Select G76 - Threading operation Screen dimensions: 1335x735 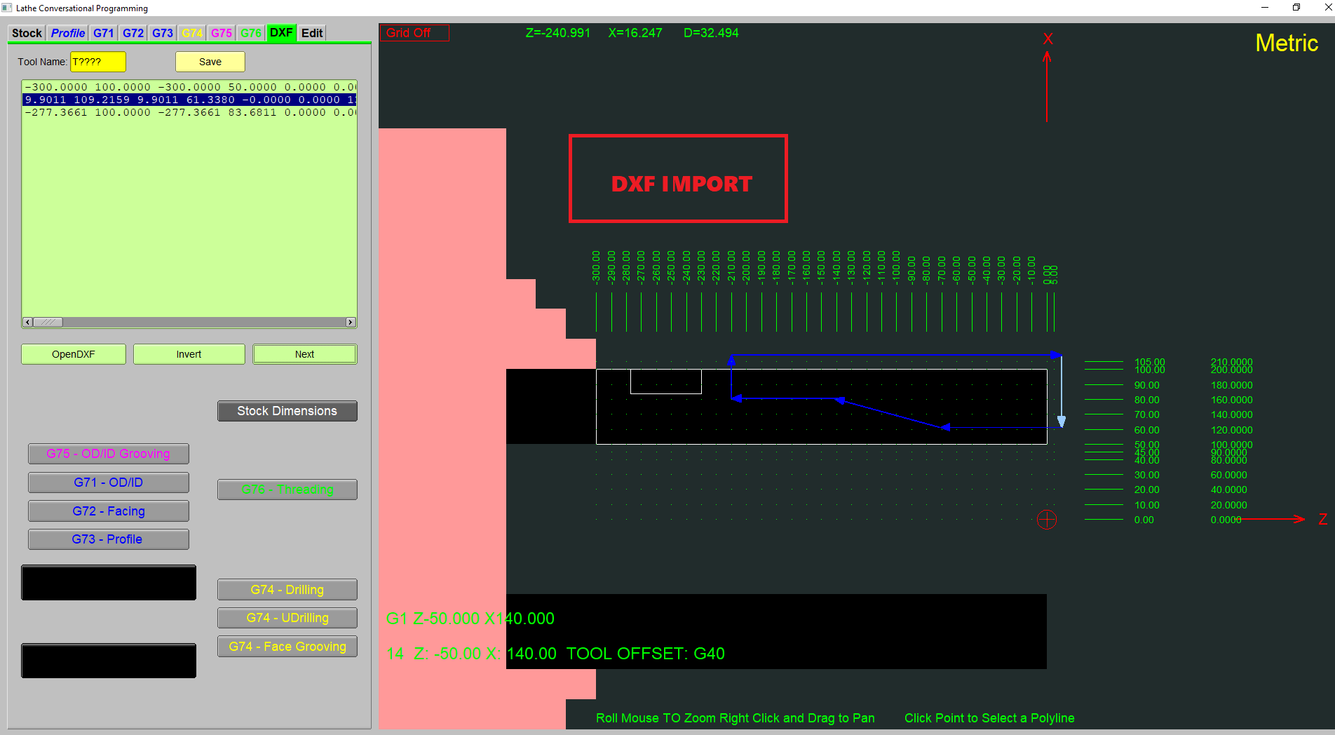(287, 490)
